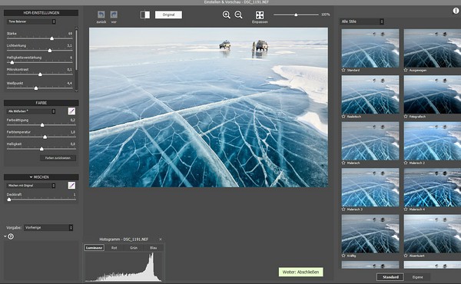
Task: Open the Alle Stile filter dropdown
Action: [362, 21]
